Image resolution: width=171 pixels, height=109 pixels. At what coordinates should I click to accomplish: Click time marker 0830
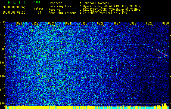(166, 23)
